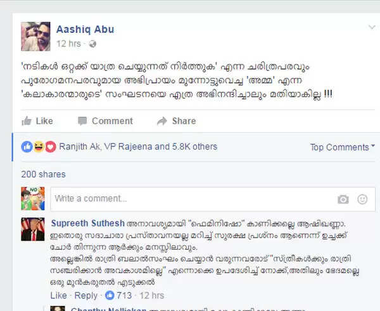This screenshot has height=311, width=380.
Task: Attach a photo using camera icon
Action: tap(343, 200)
